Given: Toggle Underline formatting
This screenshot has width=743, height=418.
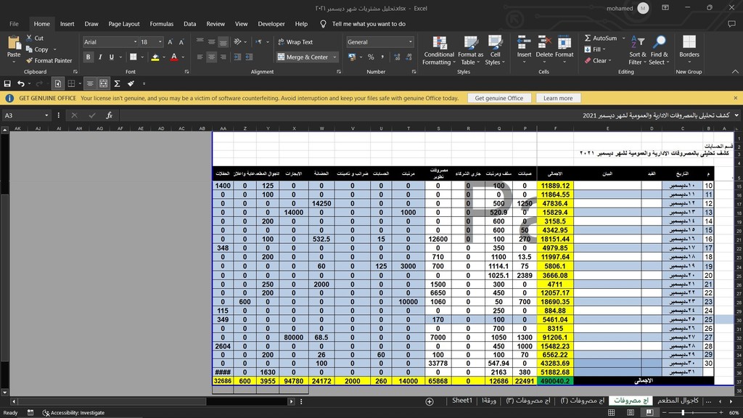Looking at the screenshot, I should point(111,57).
